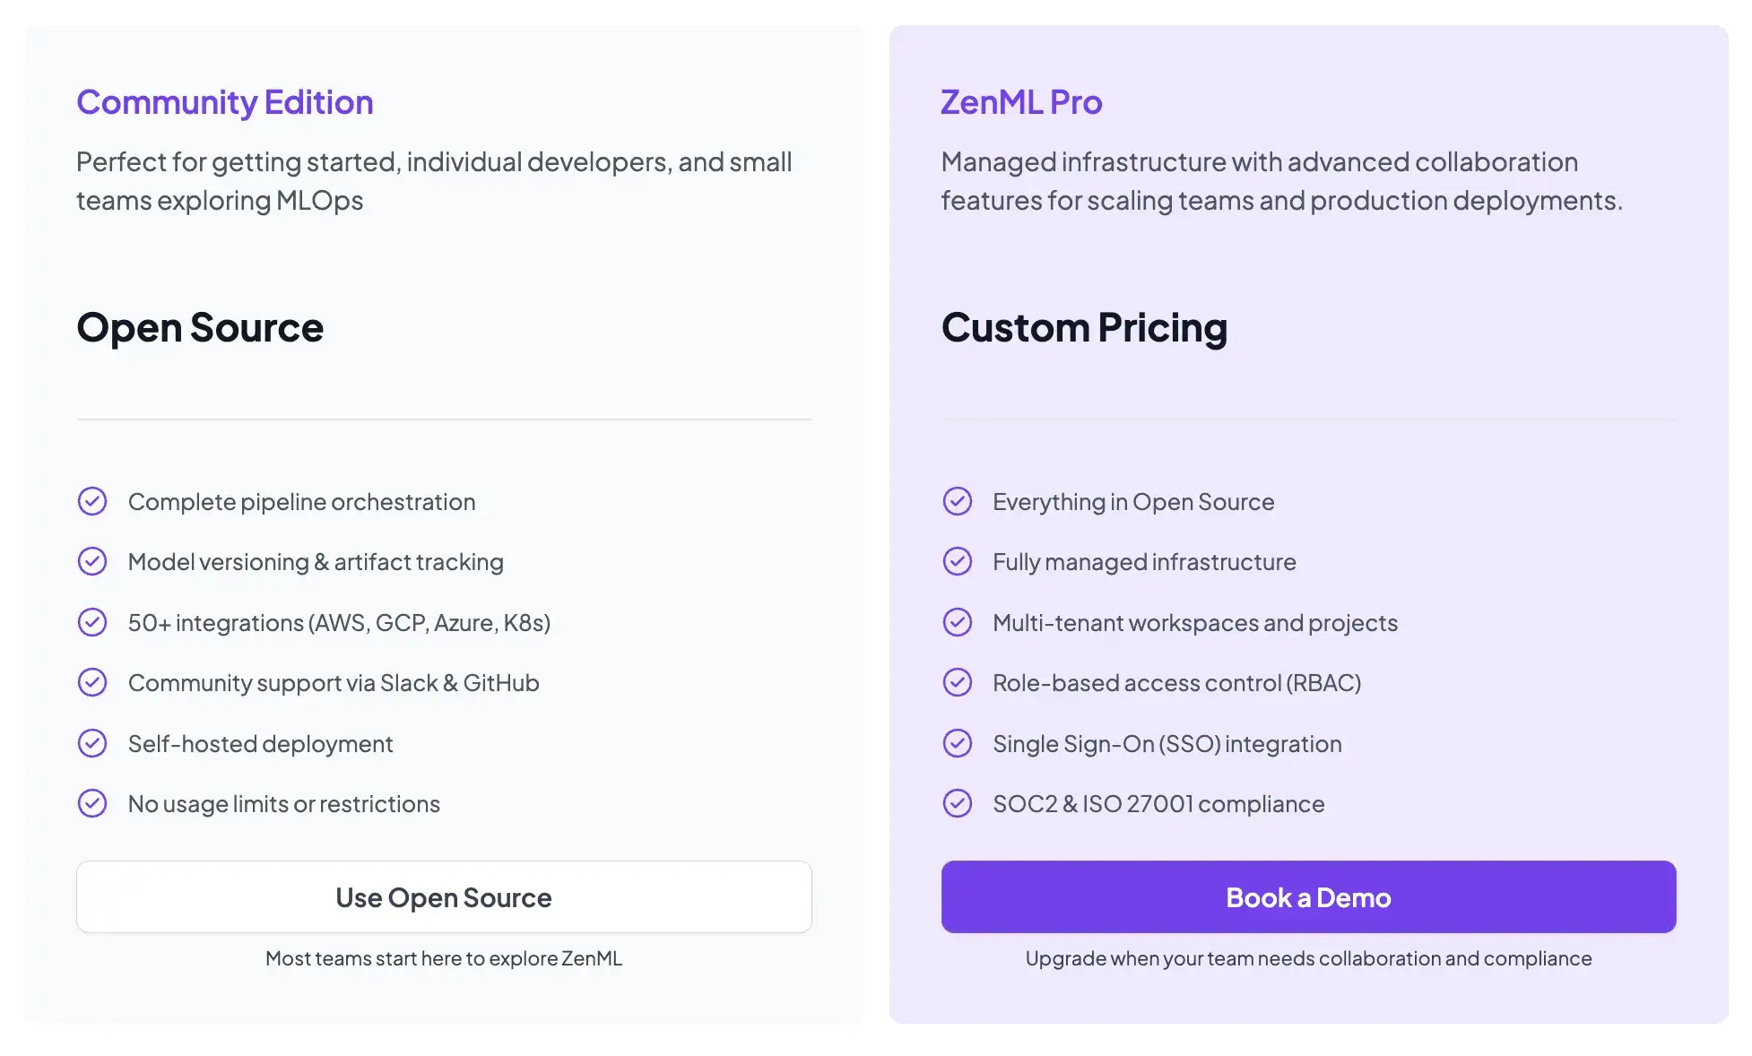
Task: Click the Use Open Source button
Action: pos(444,897)
